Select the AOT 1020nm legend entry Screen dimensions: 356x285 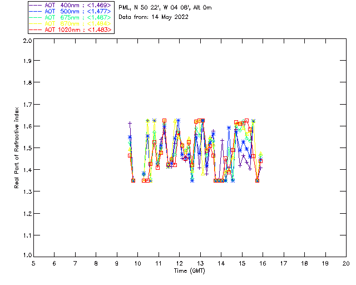pos(70,30)
